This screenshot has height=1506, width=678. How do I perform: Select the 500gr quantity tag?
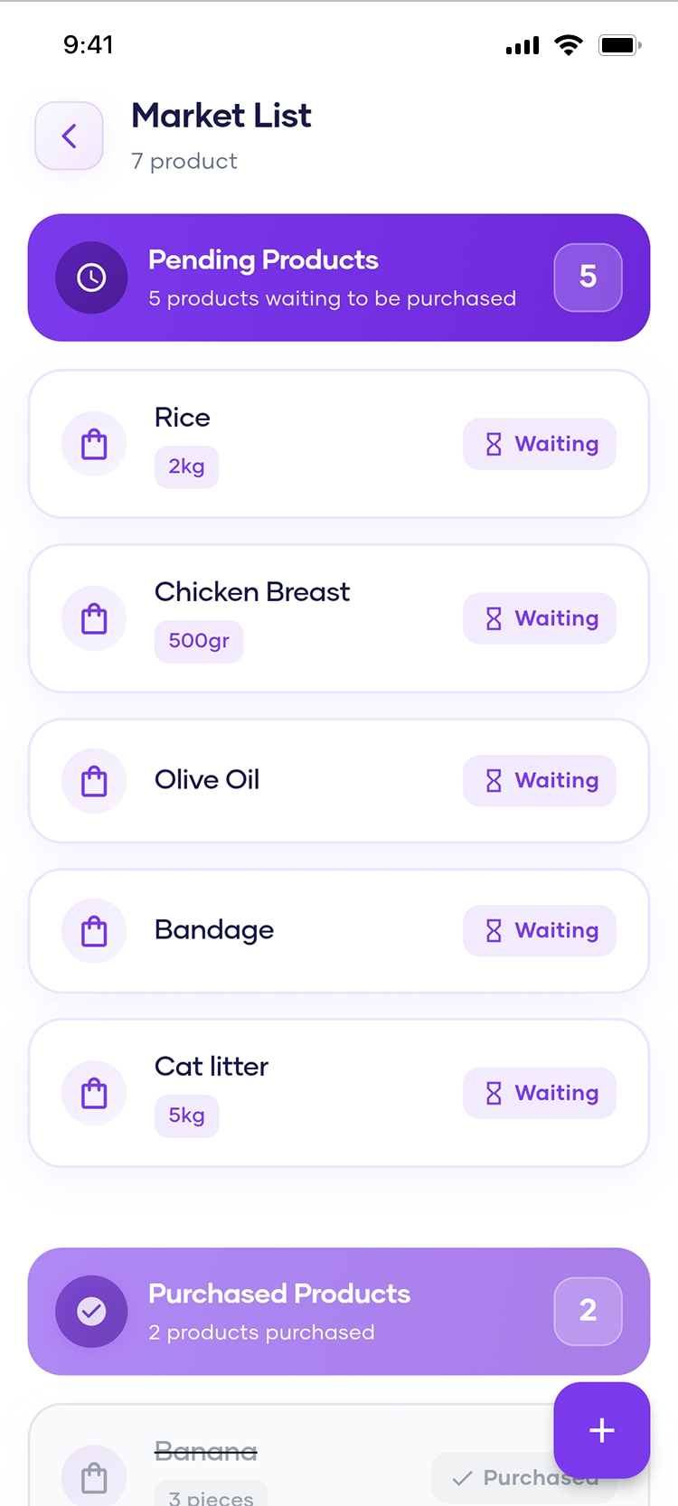pos(199,641)
